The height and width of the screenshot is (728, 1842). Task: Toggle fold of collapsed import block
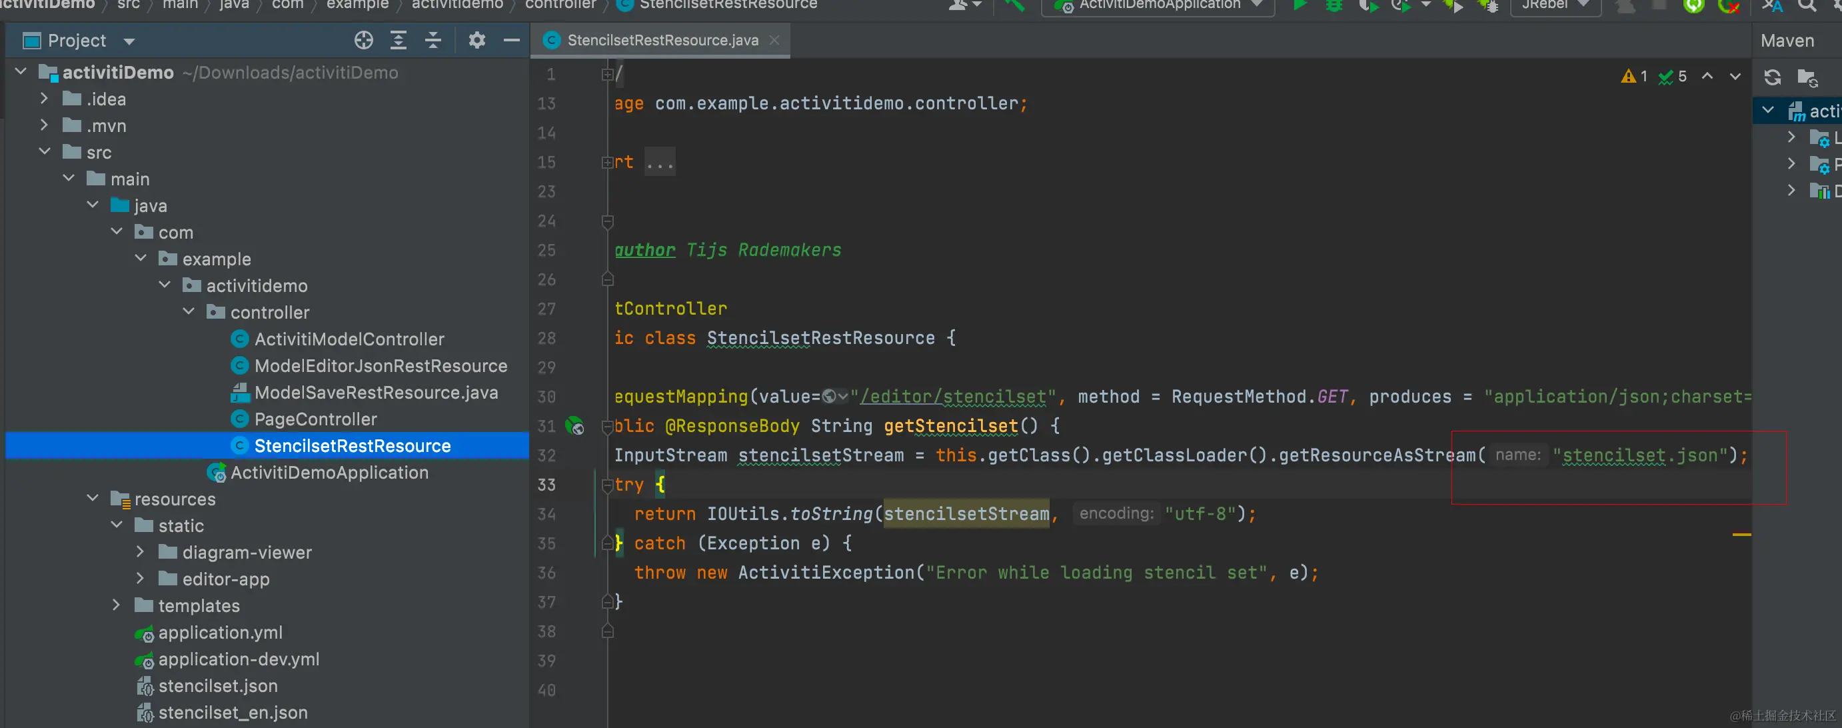click(x=607, y=163)
